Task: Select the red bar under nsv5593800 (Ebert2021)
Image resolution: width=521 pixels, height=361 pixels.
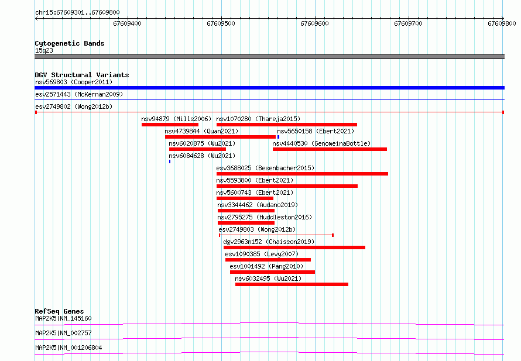Action: (x=287, y=186)
